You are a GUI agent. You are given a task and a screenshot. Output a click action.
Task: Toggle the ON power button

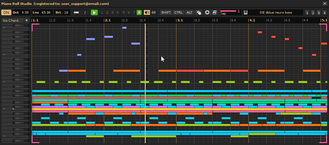tap(6, 13)
